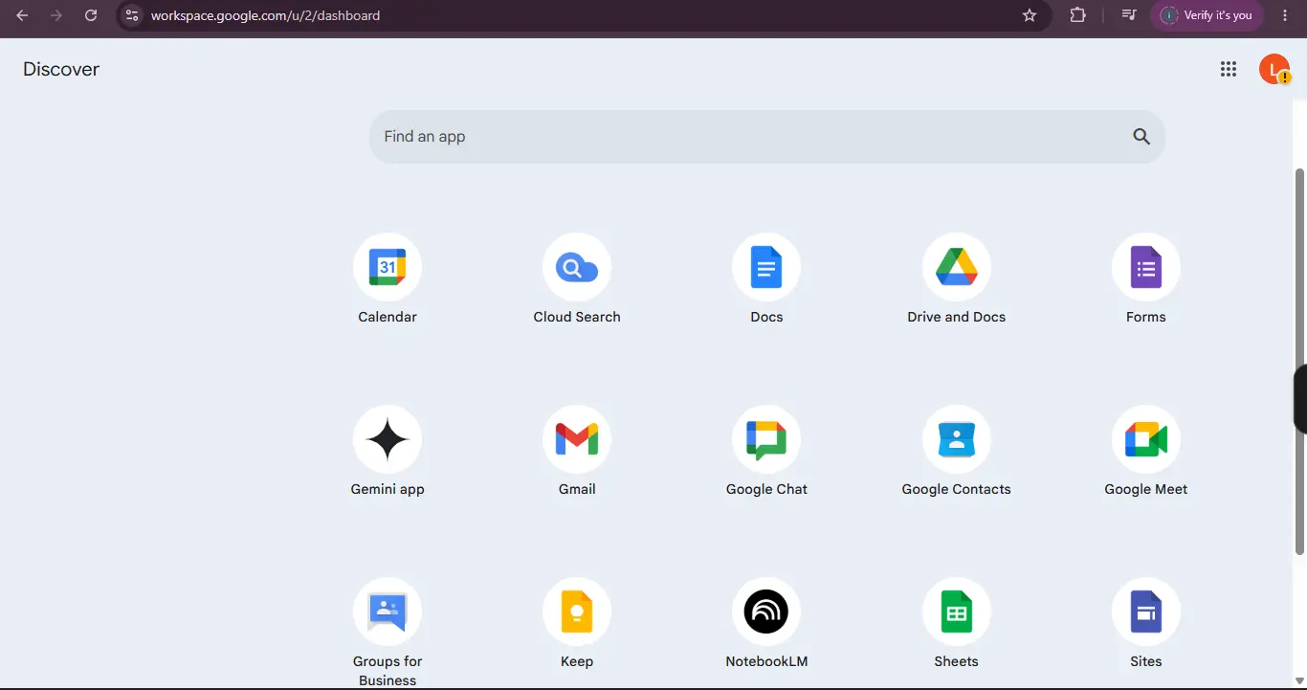Image resolution: width=1307 pixels, height=690 pixels.
Task: Open the Gemini app
Action: [388, 439]
